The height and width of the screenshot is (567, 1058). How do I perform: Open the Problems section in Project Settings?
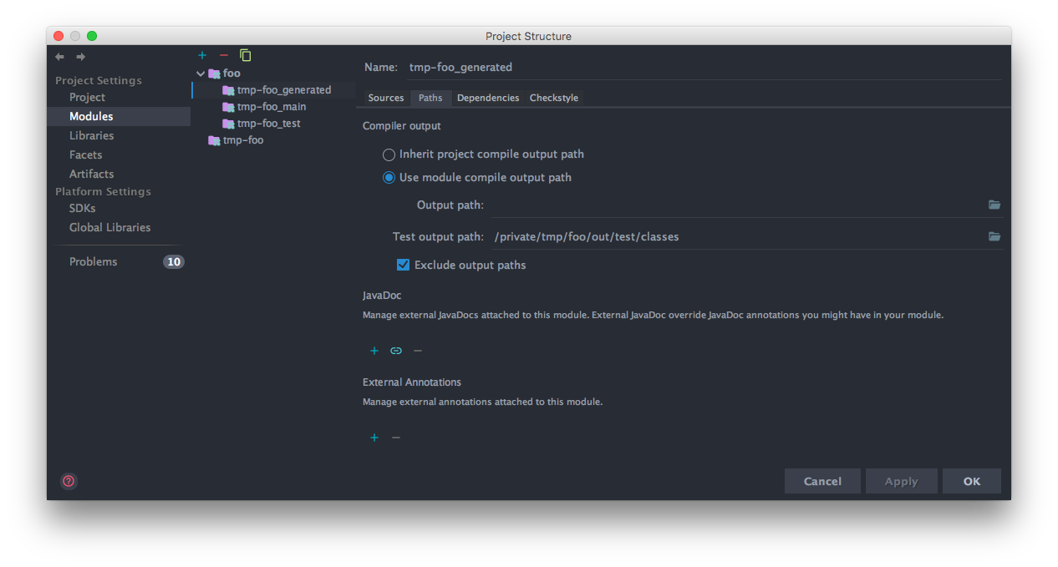[x=92, y=261]
